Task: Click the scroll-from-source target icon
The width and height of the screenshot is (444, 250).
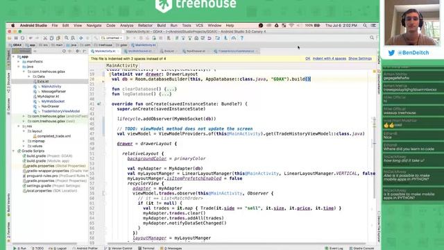Action: (64, 51)
